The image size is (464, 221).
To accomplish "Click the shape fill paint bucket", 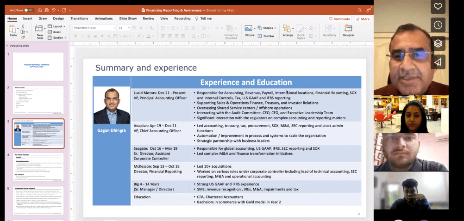I will pyautogui.click(x=311, y=28).
